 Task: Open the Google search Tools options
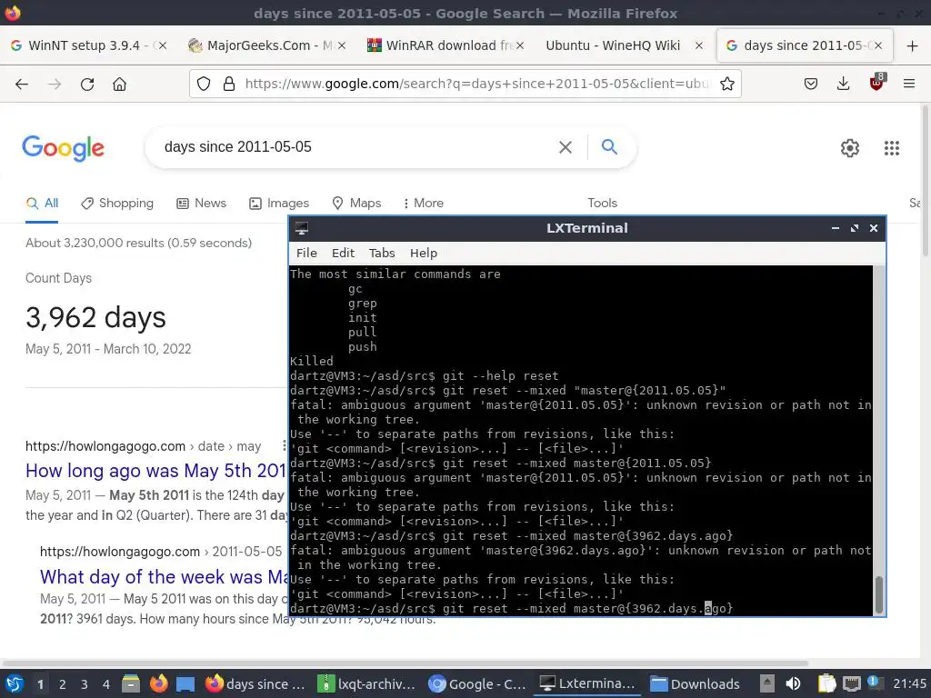pos(602,203)
